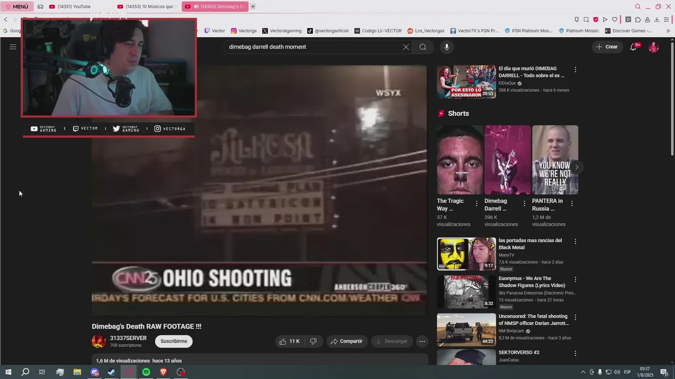Open the Dimebag Darrell short thumbnail
The height and width of the screenshot is (379, 675).
508,160
